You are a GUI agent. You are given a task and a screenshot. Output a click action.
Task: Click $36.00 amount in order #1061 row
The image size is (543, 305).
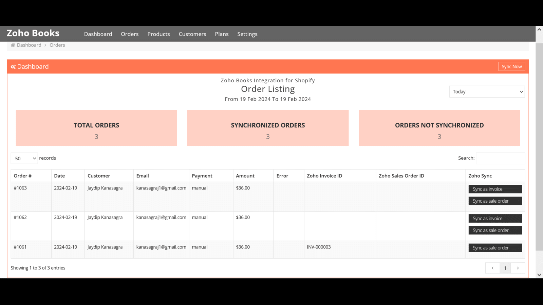[x=243, y=247]
